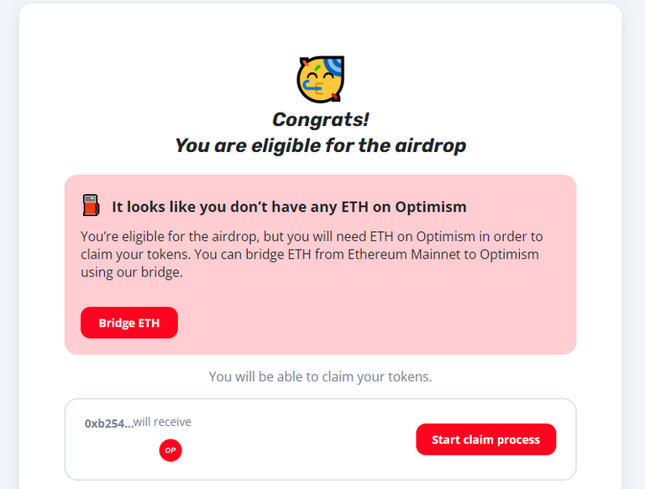Screen dimensions: 645x489
Task: Click the 'Congrats!' heading
Action: [322, 120]
